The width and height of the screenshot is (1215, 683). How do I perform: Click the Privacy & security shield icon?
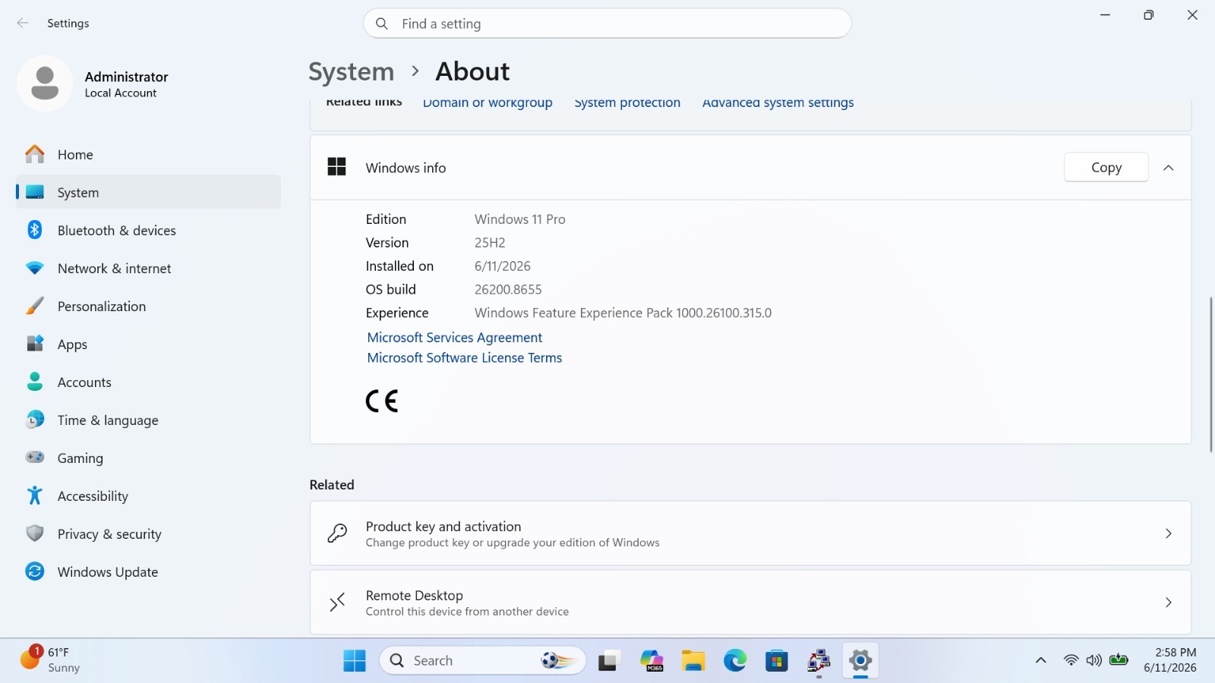35,533
